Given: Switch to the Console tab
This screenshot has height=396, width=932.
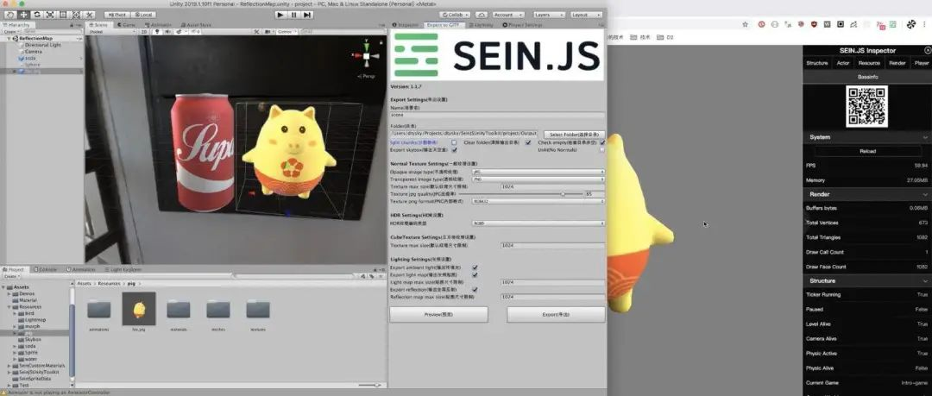Looking at the screenshot, I should tap(47, 269).
